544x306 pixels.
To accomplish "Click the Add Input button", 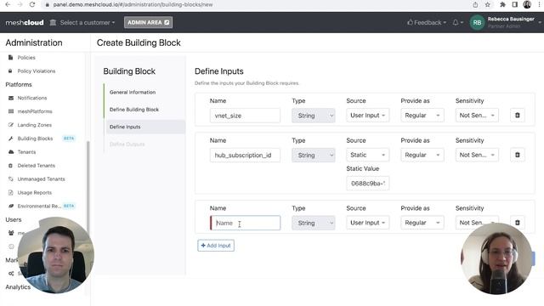I will [x=216, y=246].
